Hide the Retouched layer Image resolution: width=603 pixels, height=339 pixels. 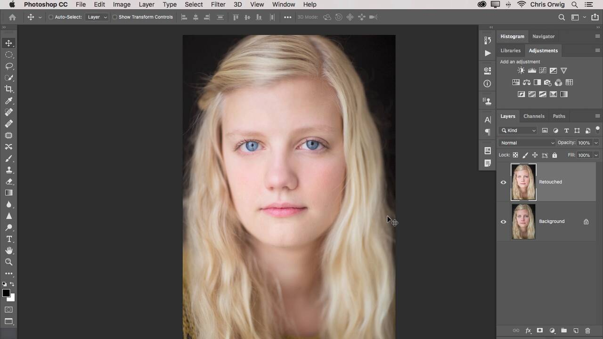(x=503, y=182)
